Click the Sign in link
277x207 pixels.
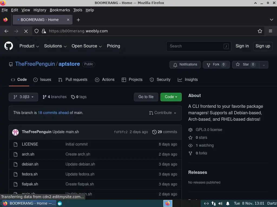(242, 46)
